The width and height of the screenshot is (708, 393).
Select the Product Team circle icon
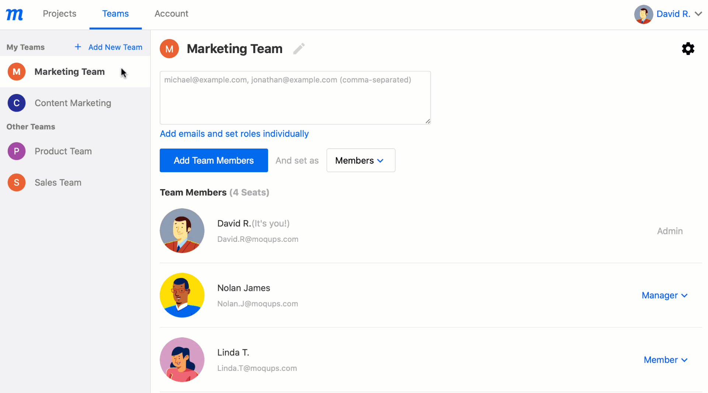(16, 151)
